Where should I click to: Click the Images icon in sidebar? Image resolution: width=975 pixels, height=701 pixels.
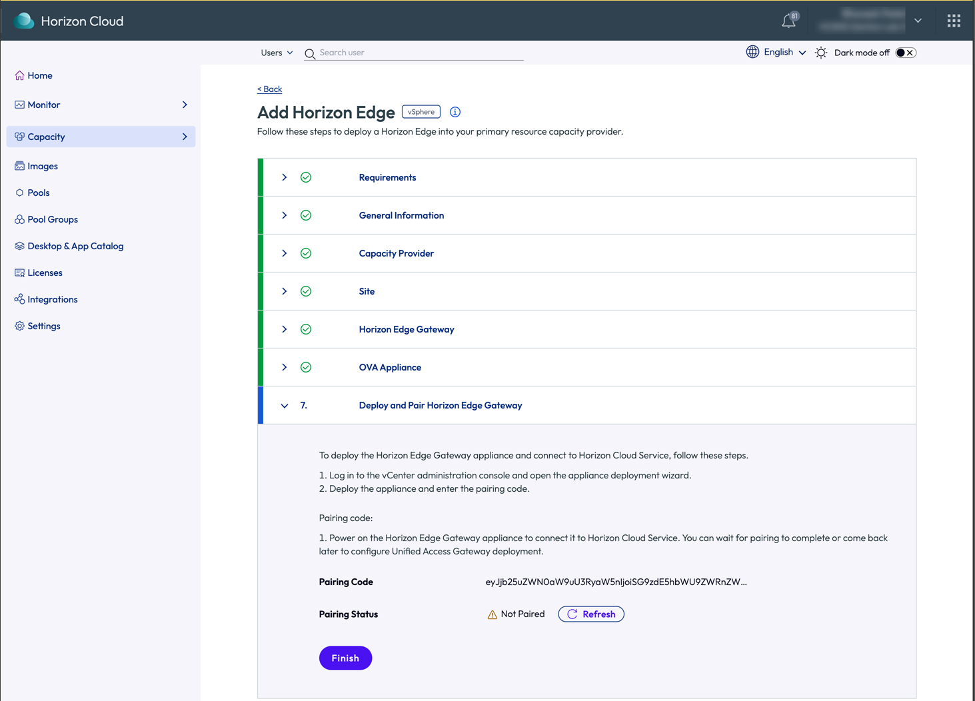19,166
